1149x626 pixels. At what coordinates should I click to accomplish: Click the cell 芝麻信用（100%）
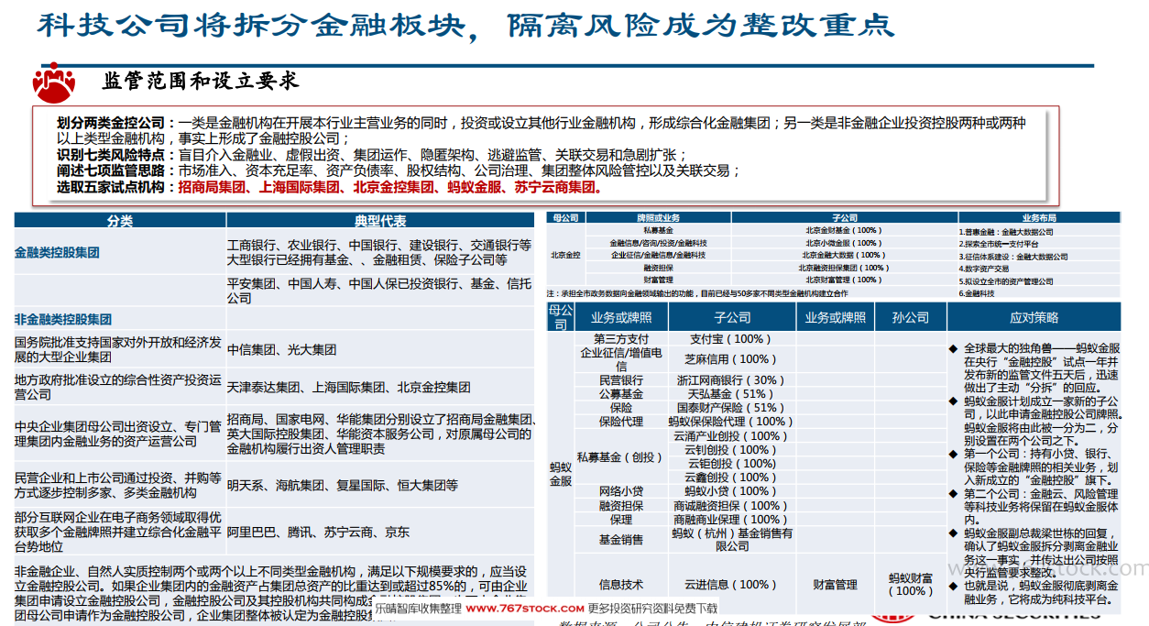[x=730, y=359]
